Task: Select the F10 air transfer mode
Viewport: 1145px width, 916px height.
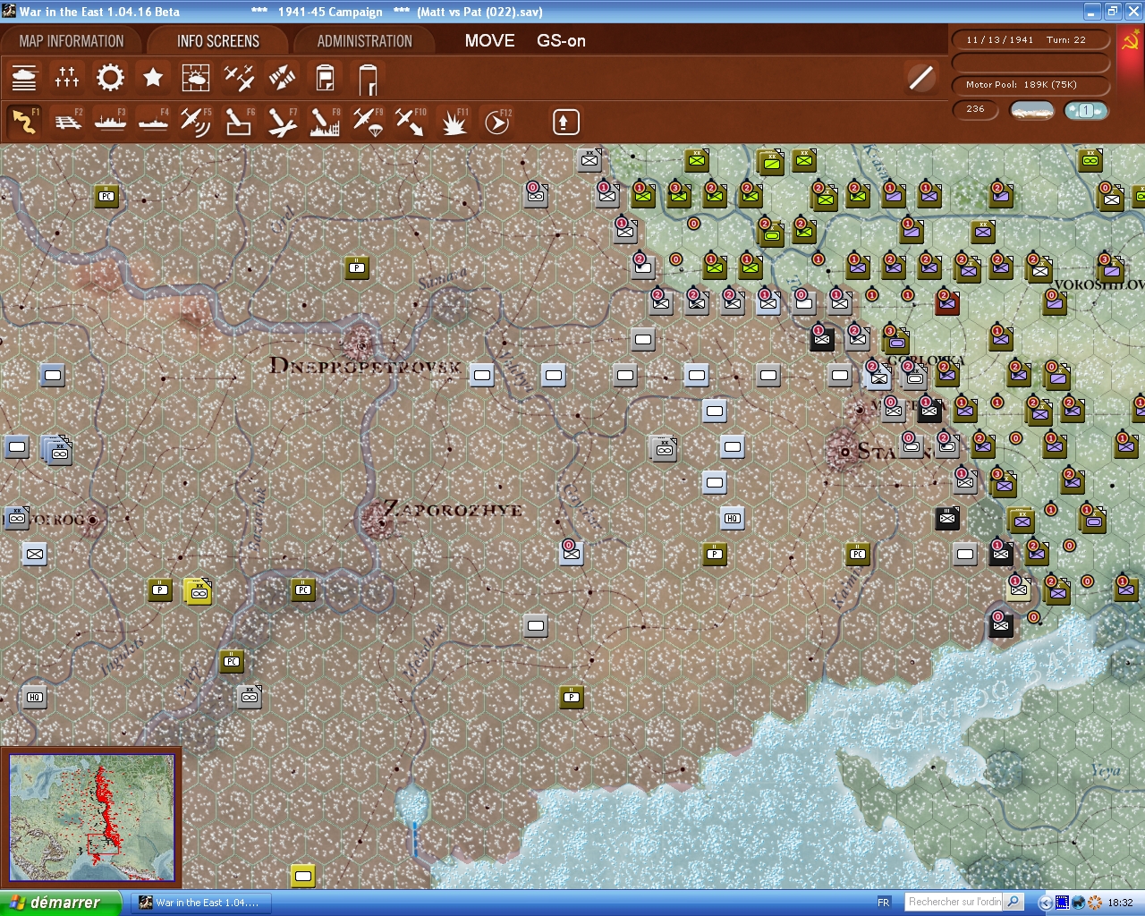Action: click(411, 122)
